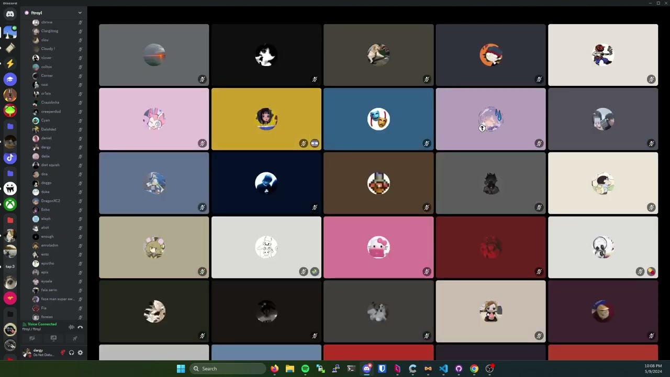Open the Xbox logo server icon
This screenshot has height=377, width=670.
(x=10, y=204)
